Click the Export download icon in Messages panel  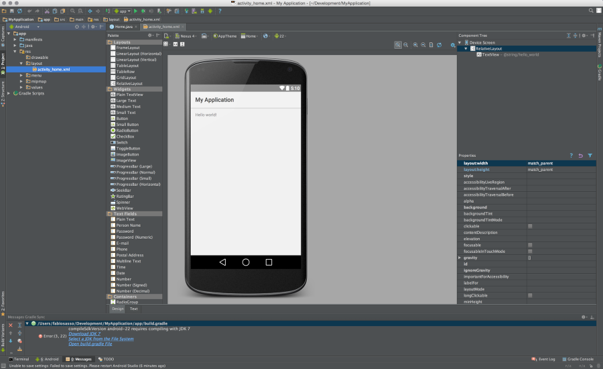coord(19,349)
